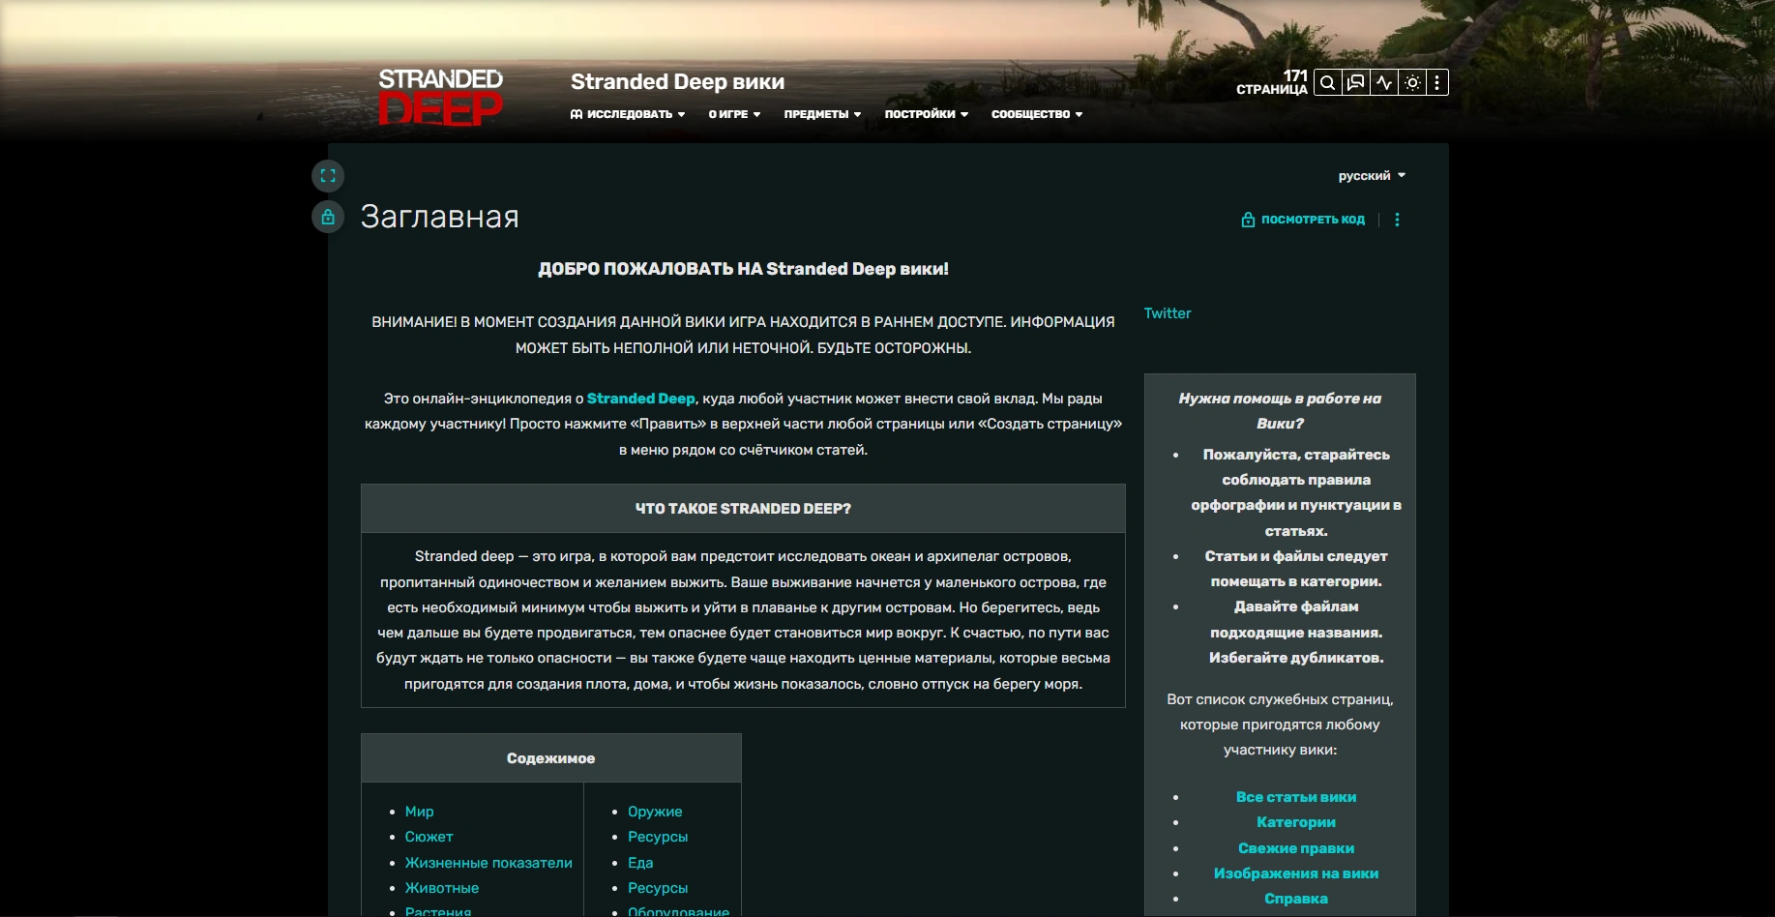Click the page protection lock icon

coord(328,217)
